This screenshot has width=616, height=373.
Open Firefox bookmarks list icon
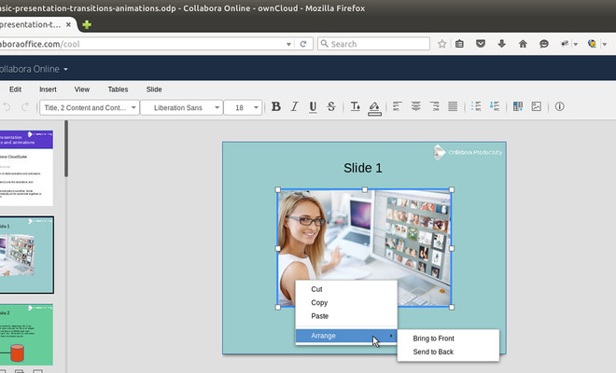pyautogui.click(x=459, y=44)
